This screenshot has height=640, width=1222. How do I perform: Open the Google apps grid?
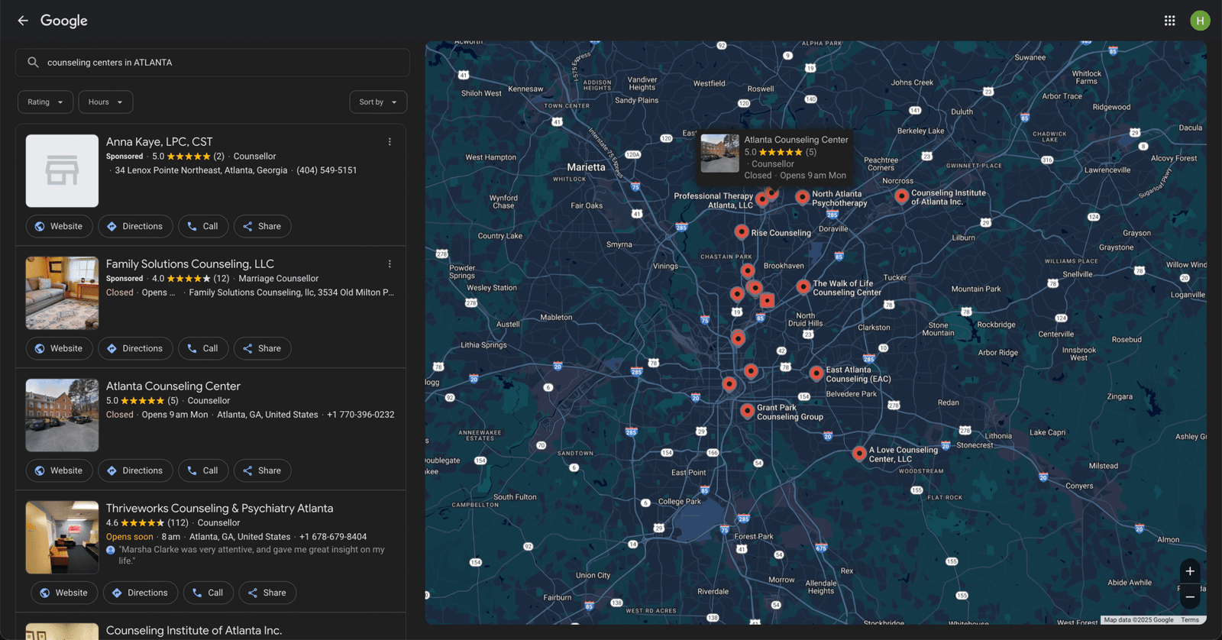[1169, 21]
